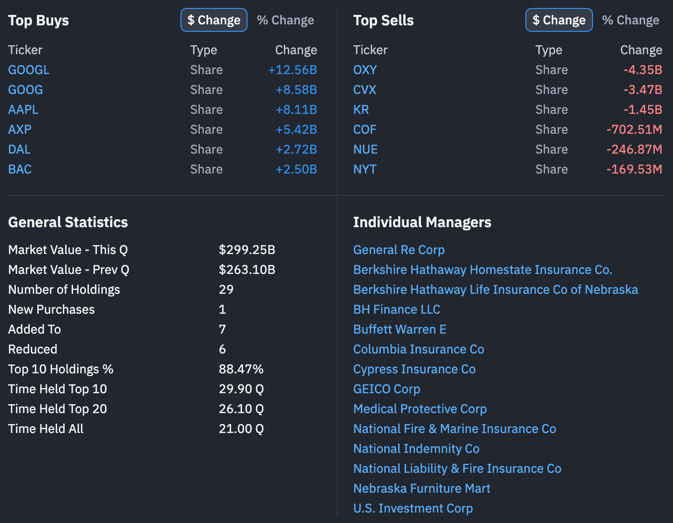The image size is (673, 523).
Task: Click National Liability & Fire Insurance Co
Action: click(457, 468)
